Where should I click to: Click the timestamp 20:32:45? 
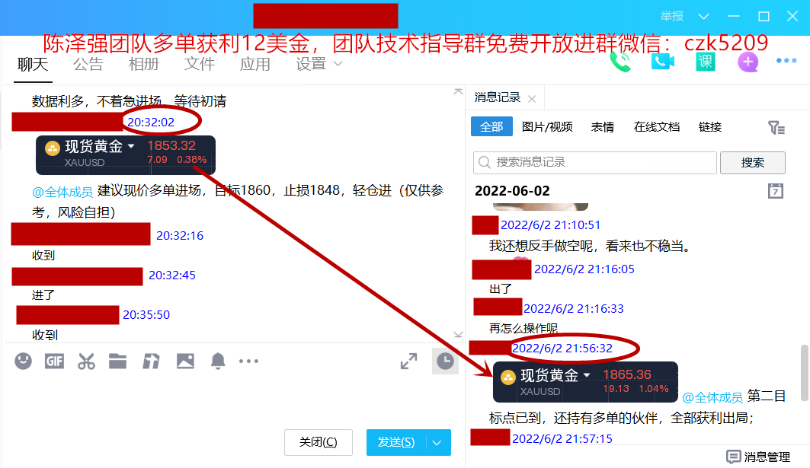tap(172, 275)
